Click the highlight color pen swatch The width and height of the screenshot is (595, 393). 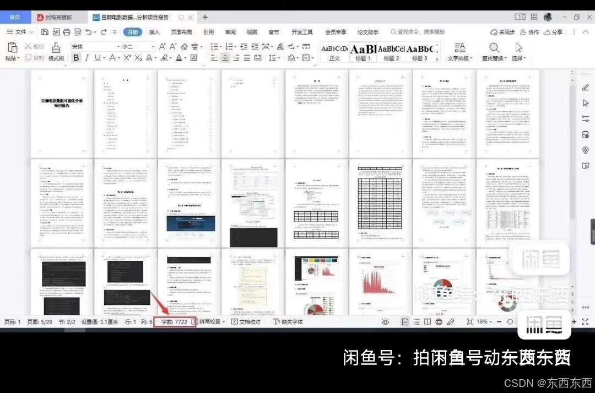[164, 58]
